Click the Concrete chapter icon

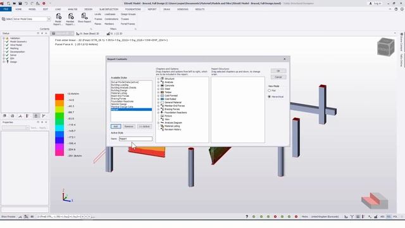point(162,85)
